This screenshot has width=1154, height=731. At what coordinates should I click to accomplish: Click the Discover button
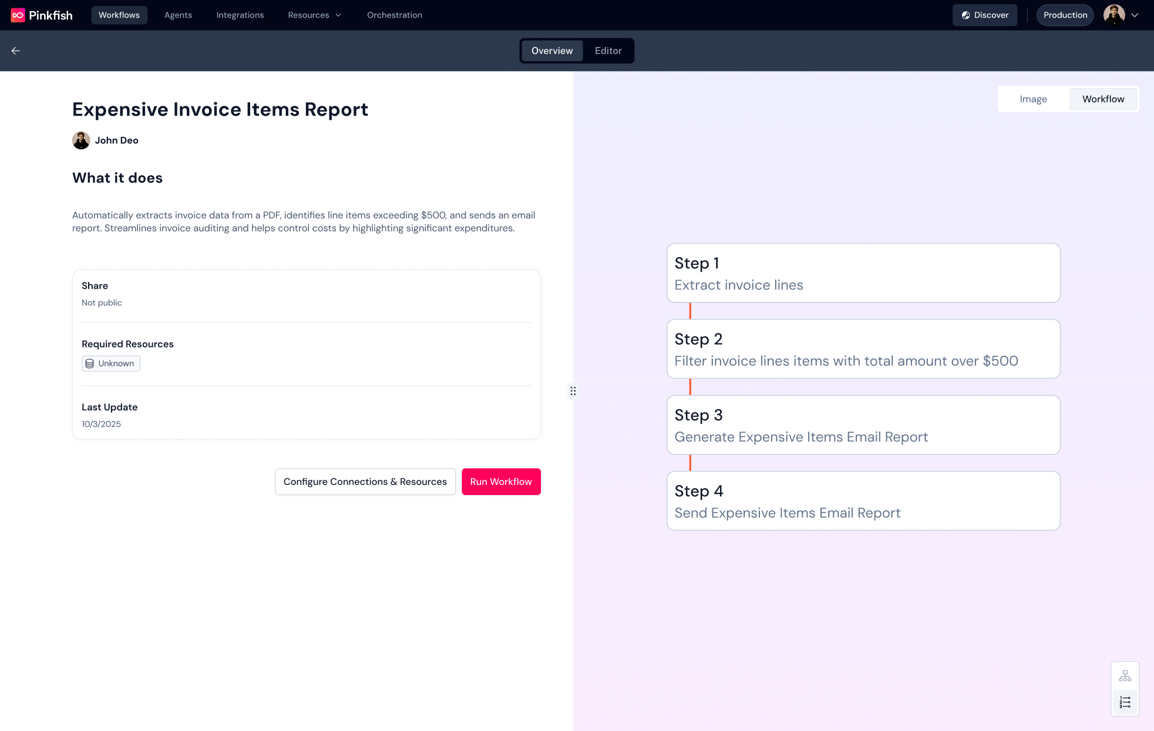pos(984,15)
